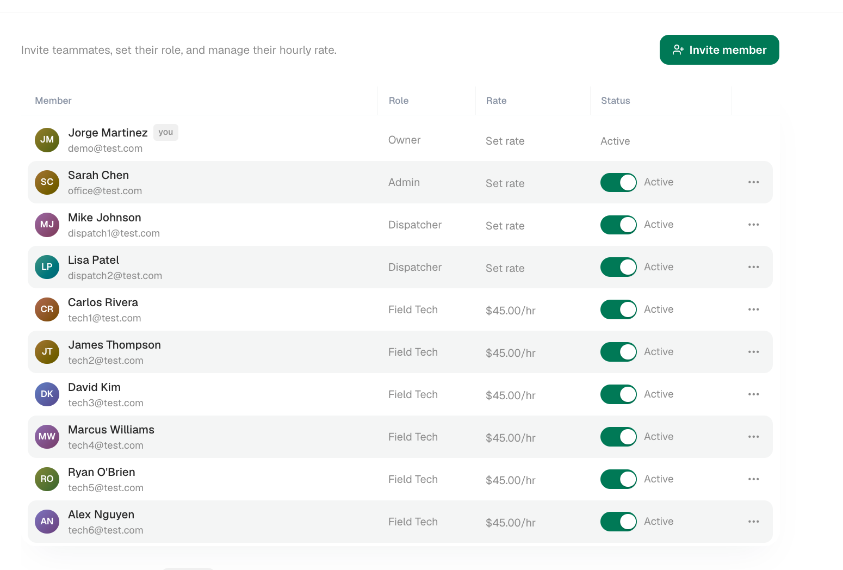Click the name Ryan O'Brien
The height and width of the screenshot is (570, 843).
coord(102,472)
